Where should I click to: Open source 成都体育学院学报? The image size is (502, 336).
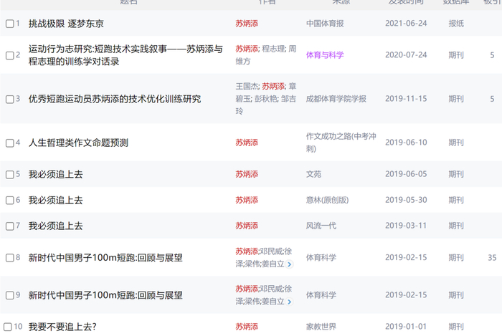point(336,99)
